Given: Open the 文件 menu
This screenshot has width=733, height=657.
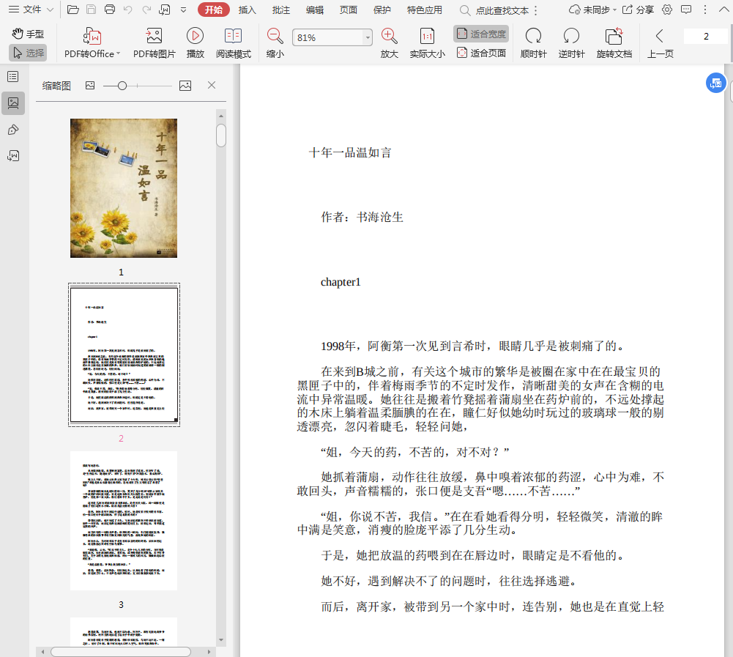Looking at the screenshot, I should [x=31, y=10].
